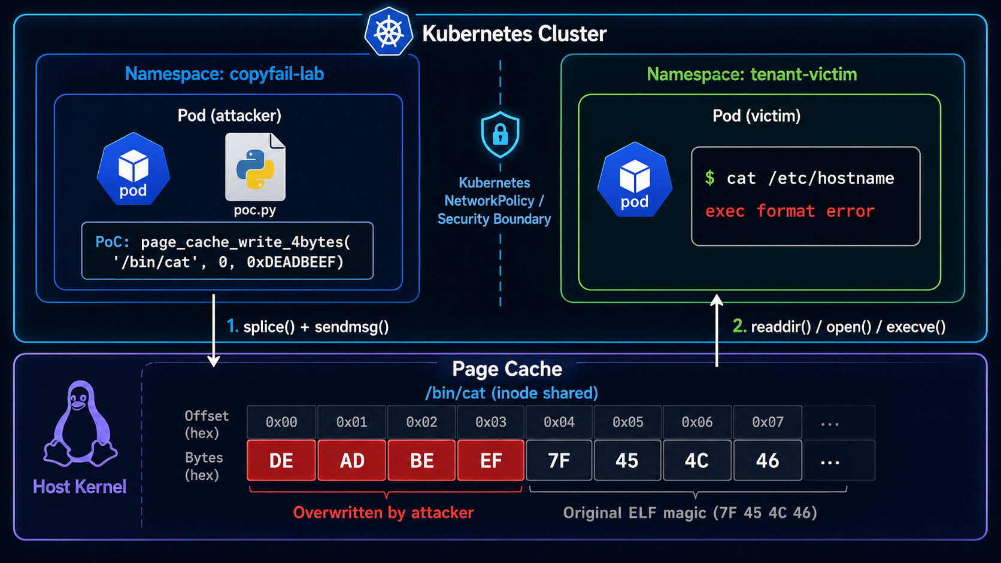Click the splice() + sendmsg() step label
The width and height of the screenshot is (1001, 563).
point(308,327)
